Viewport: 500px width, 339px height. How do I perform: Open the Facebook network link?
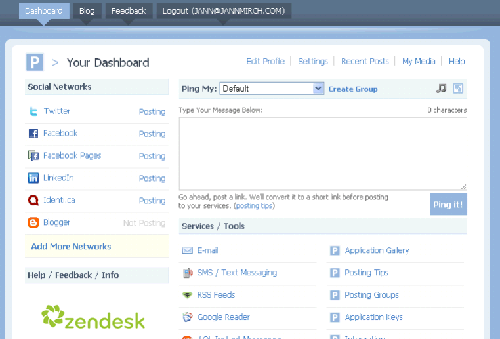pyautogui.click(x=60, y=133)
